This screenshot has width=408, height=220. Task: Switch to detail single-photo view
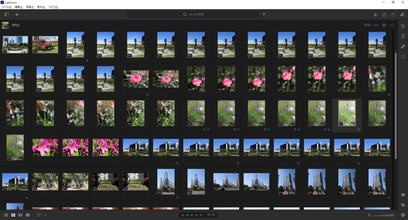click(28, 215)
